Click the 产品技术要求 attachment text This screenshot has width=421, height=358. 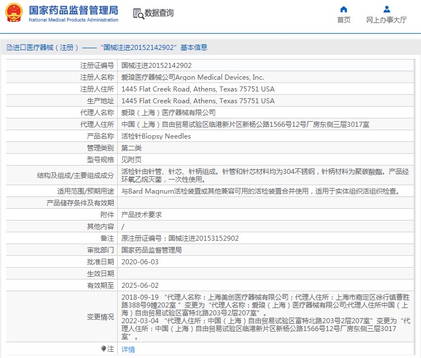tap(142, 214)
